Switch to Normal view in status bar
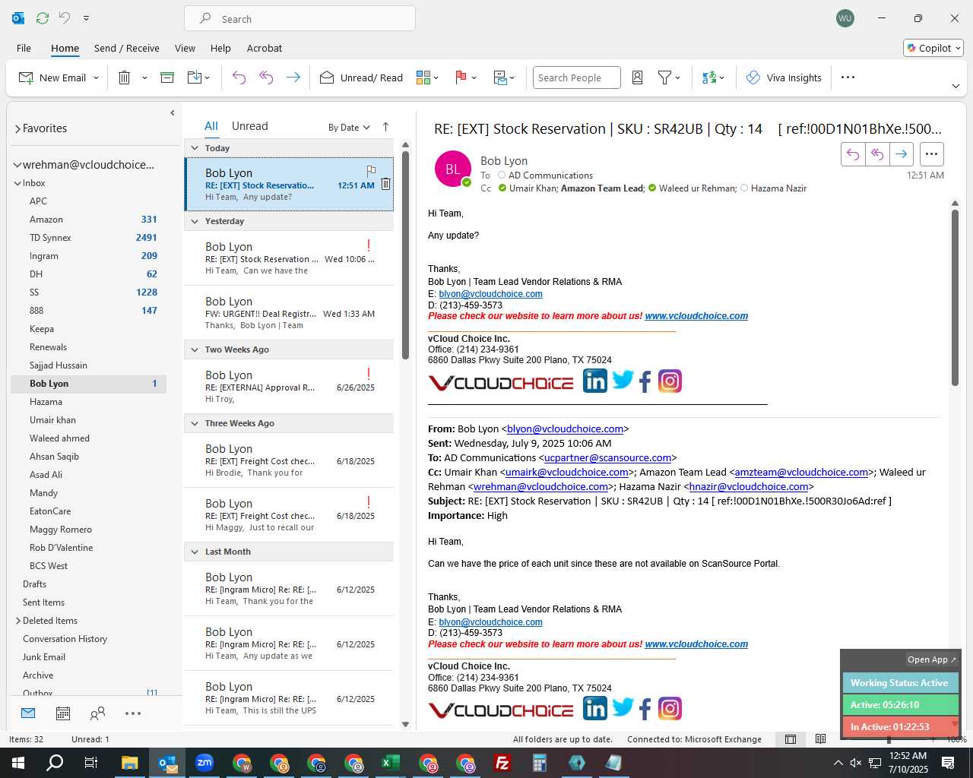Viewport: 973px width, 778px height. 791,739
